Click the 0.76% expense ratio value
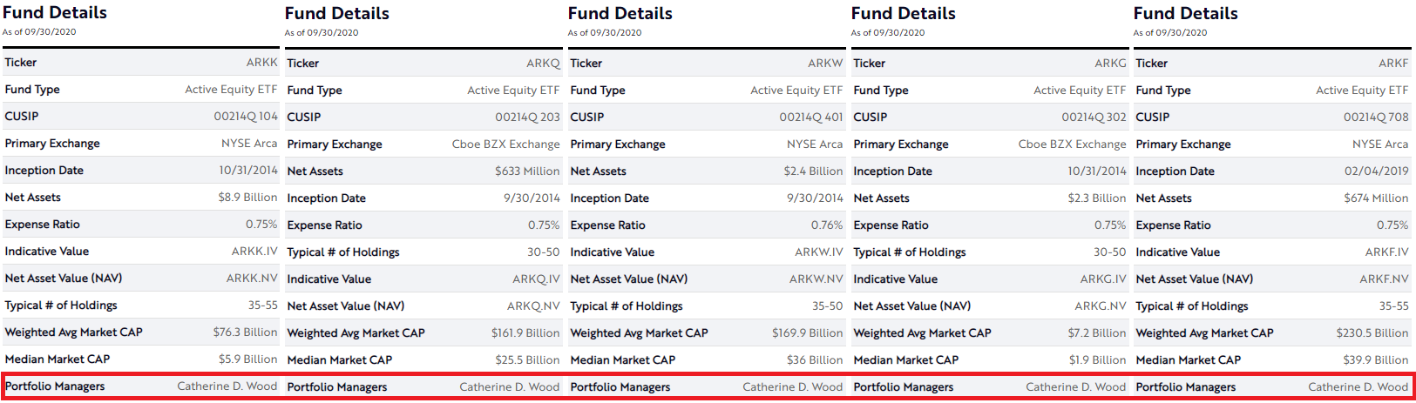 click(x=827, y=225)
